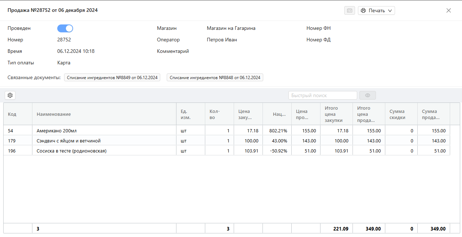This screenshot has width=462, height=237.
Task: Sort by the Код column header
Action: (12, 114)
